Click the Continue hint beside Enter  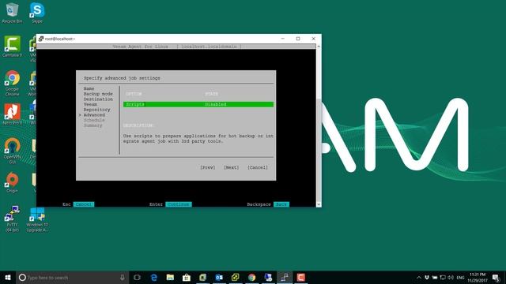(x=179, y=204)
